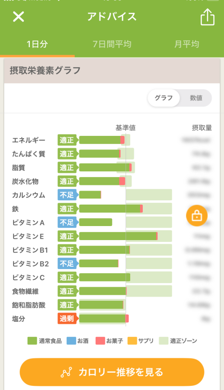Click the green 通常食品 legend swatch
The image size is (224, 390).
(32, 341)
